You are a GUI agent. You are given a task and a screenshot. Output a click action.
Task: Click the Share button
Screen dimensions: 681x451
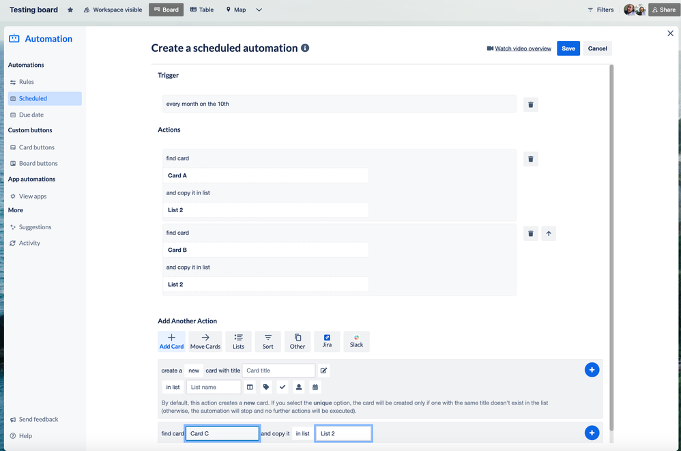click(x=664, y=10)
